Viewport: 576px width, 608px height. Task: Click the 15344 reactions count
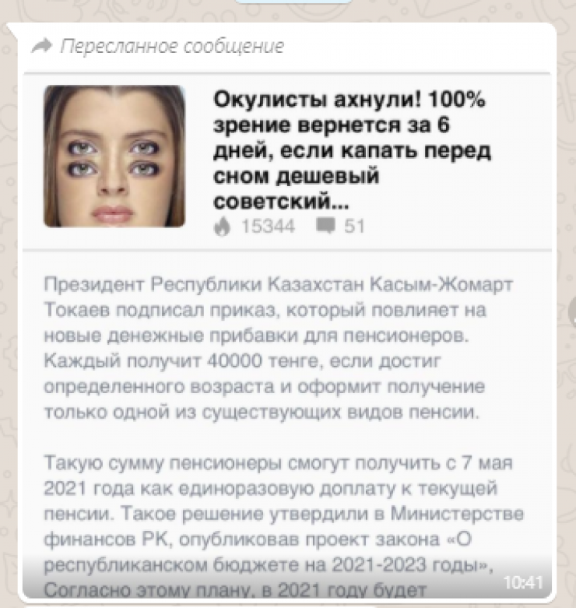pyautogui.click(x=269, y=227)
